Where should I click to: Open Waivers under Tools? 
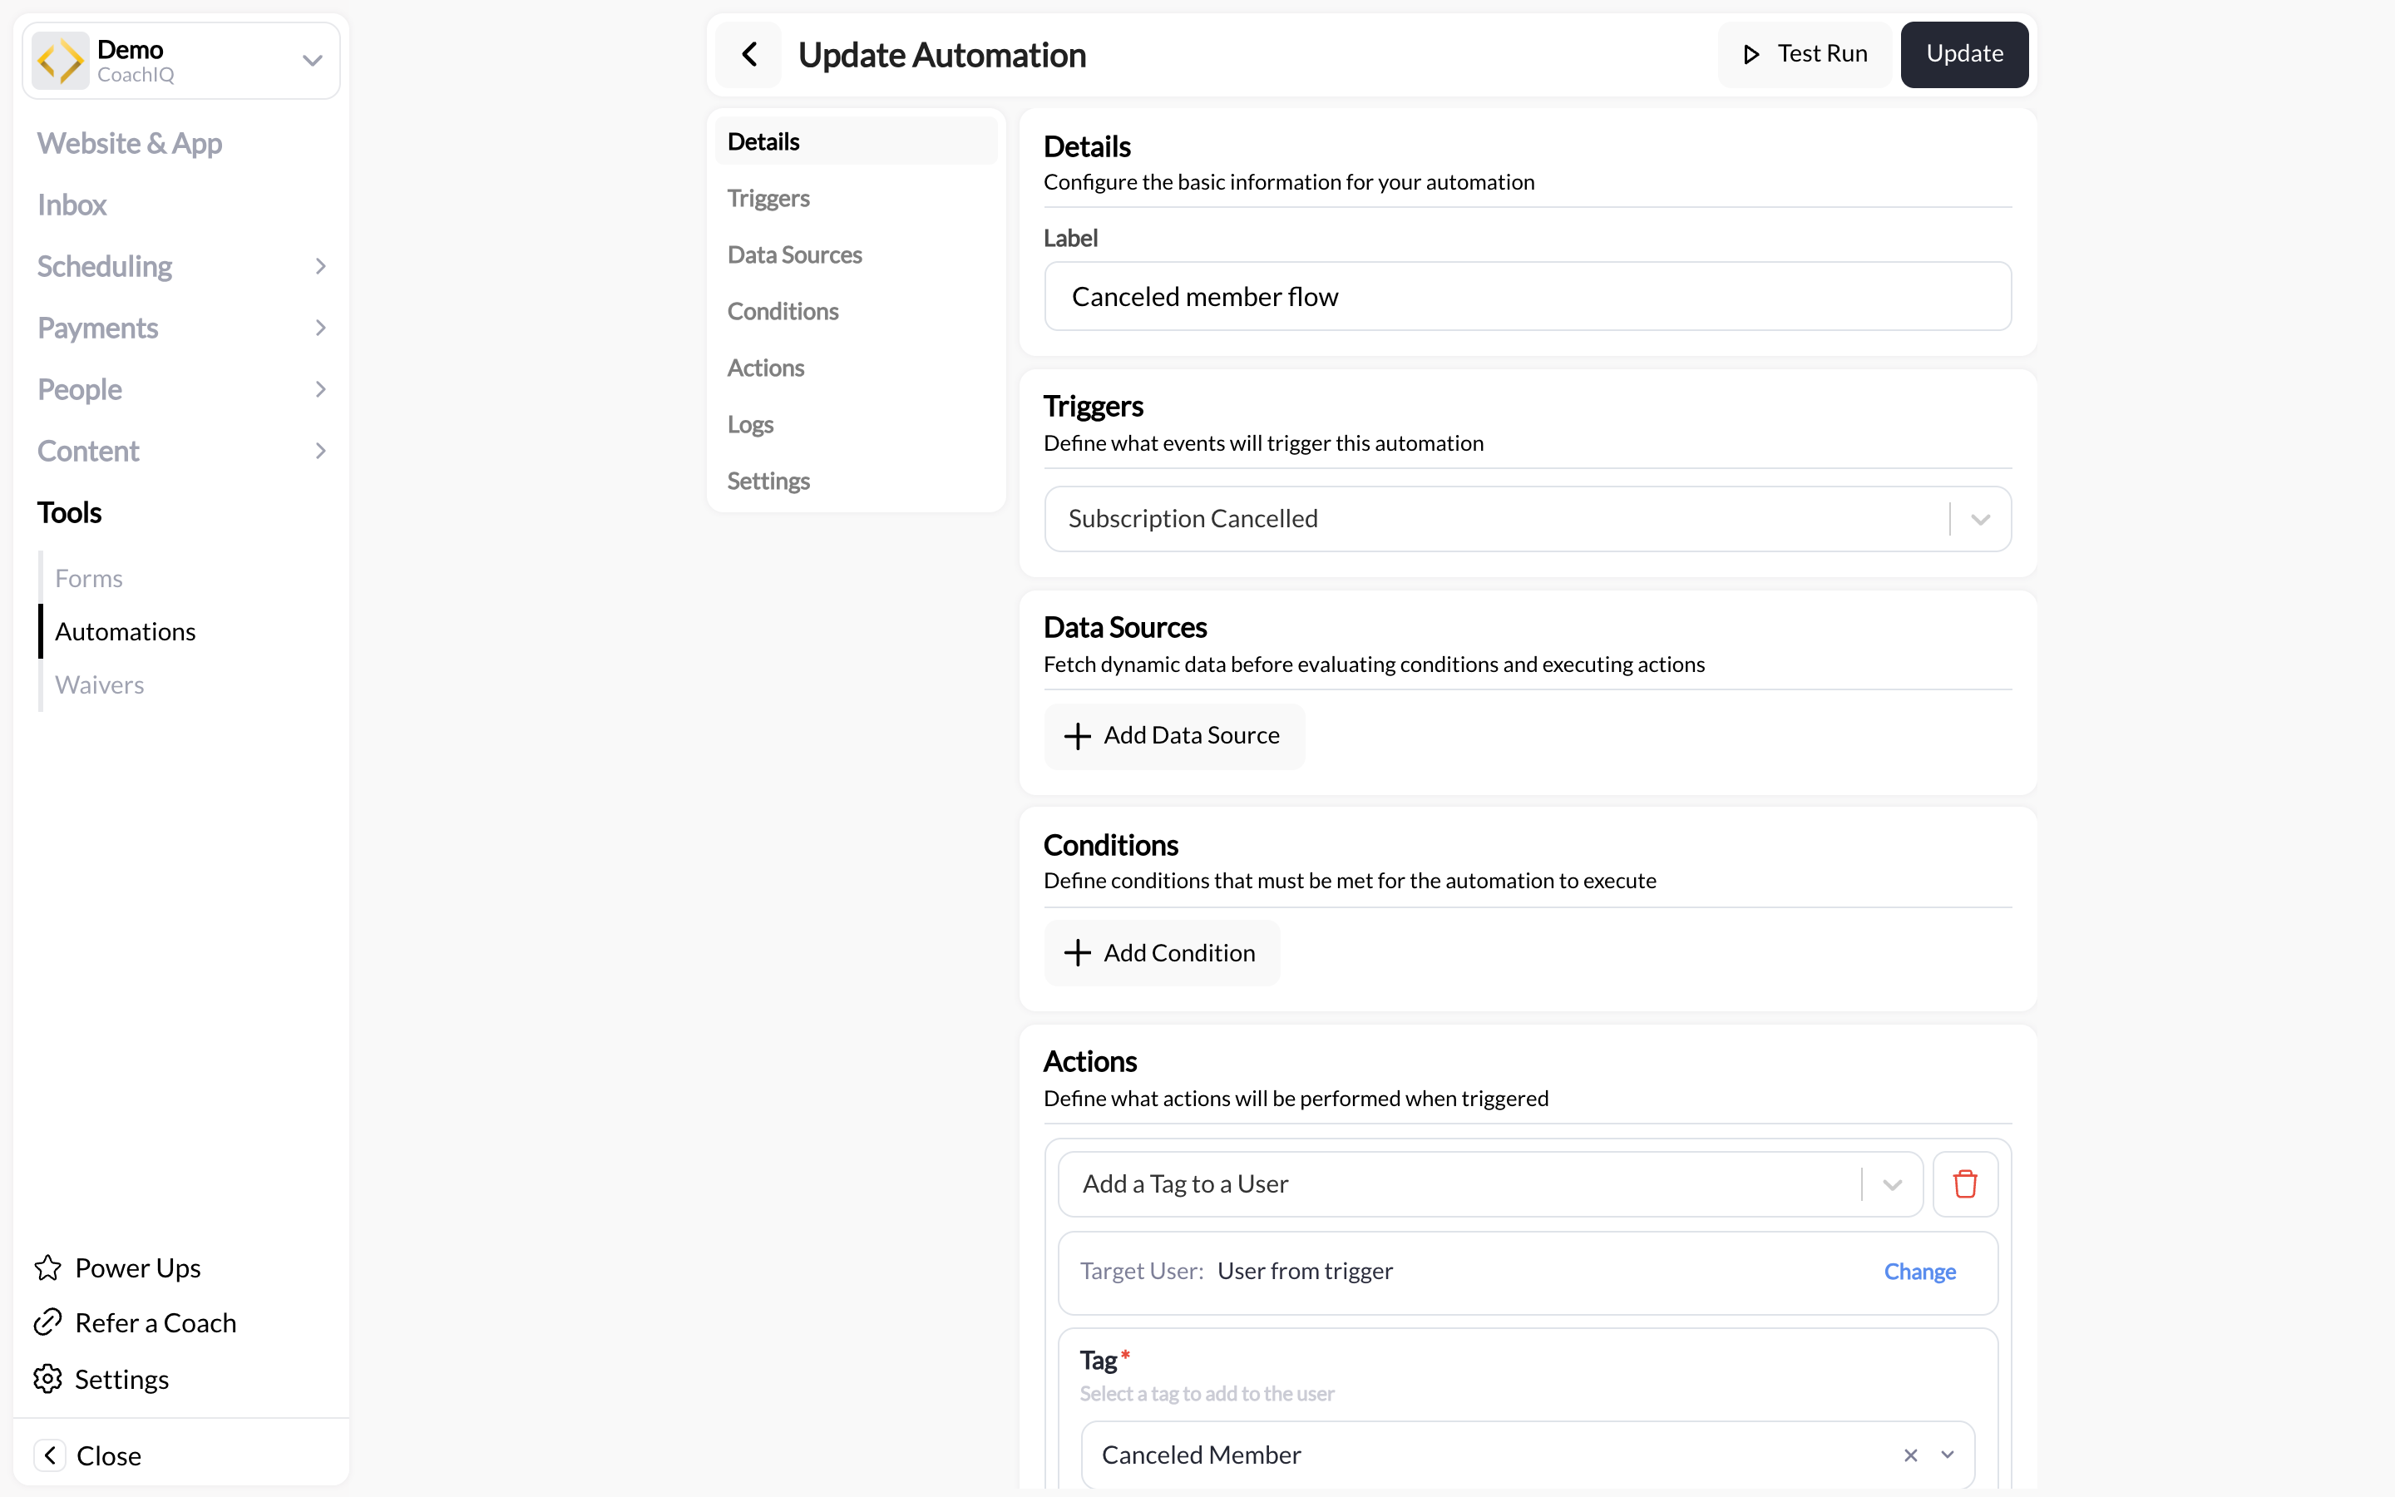tap(100, 685)
